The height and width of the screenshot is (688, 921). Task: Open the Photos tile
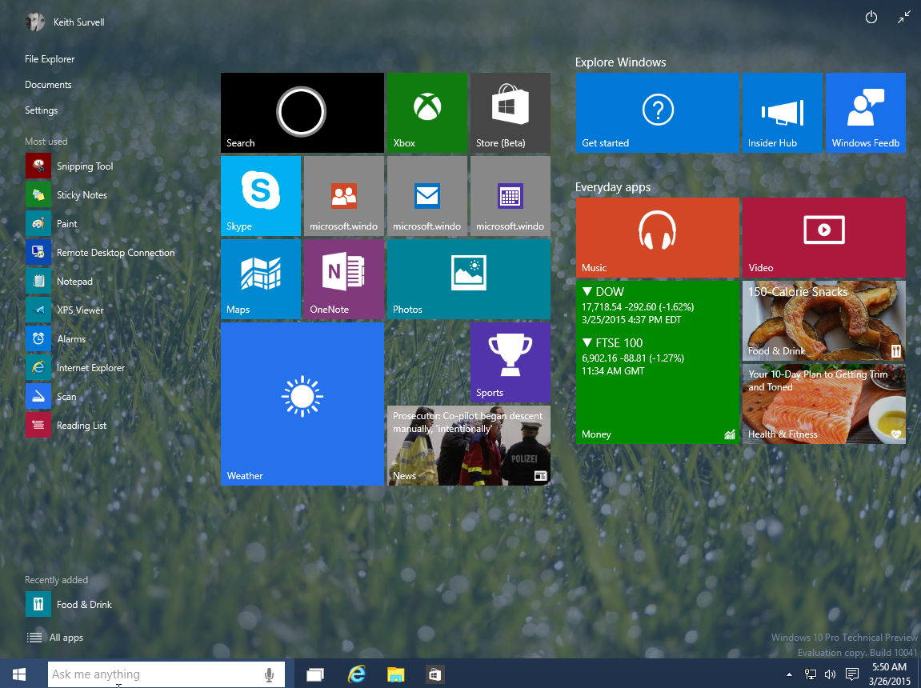pos(469,279)
